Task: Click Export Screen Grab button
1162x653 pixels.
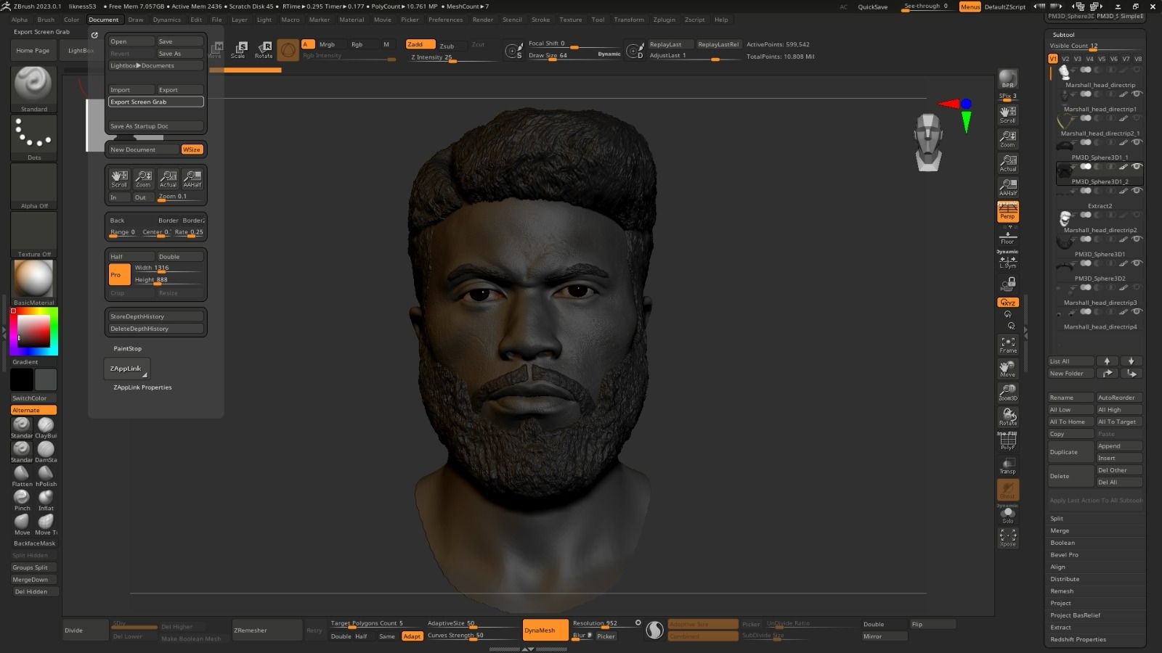Action: [156, 102]
